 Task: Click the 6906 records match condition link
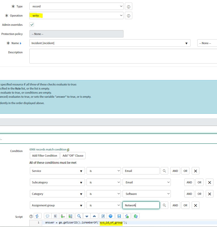pyautogui.click(x=48, y=149)
